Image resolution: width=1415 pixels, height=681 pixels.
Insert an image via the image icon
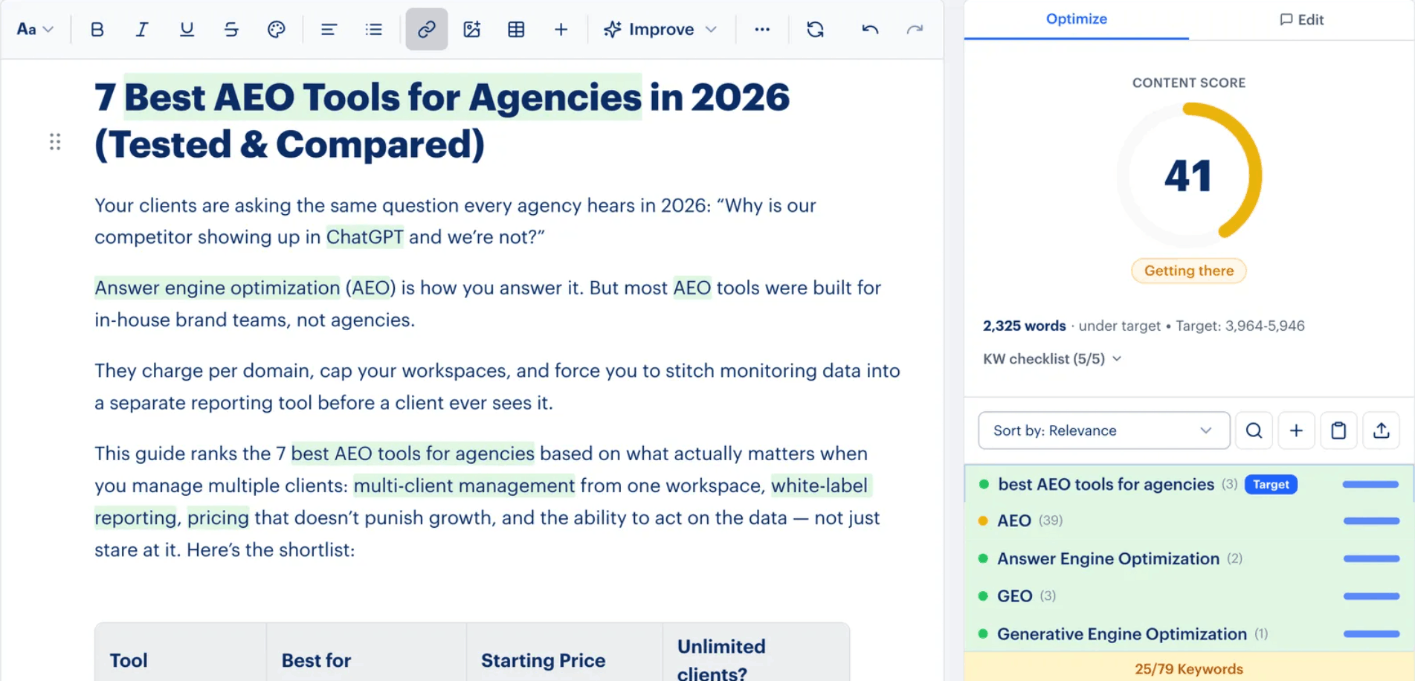tap(471, 30)
